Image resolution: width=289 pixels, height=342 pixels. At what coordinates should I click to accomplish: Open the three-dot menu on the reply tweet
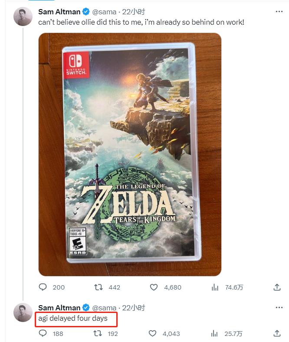(279, 307)
